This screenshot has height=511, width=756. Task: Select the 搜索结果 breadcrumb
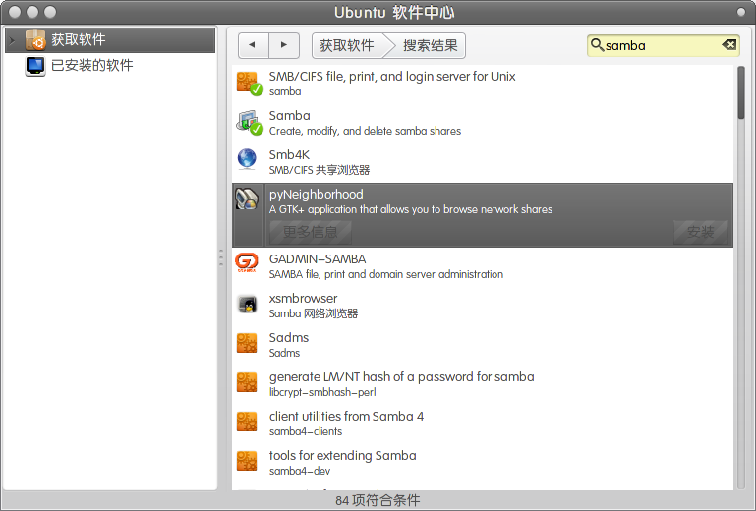(x=429, y=45)
